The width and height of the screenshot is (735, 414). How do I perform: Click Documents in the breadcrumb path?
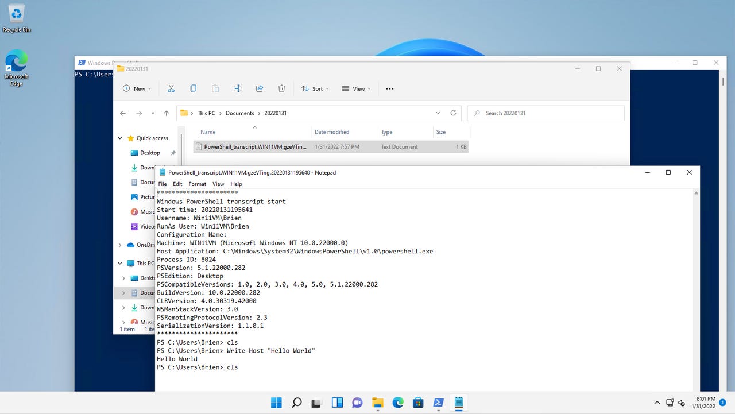(239, 113)
